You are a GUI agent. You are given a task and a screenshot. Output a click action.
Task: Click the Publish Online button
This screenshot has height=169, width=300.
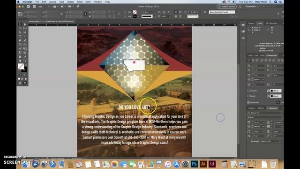pyautogui.click(x=227, y=7)
